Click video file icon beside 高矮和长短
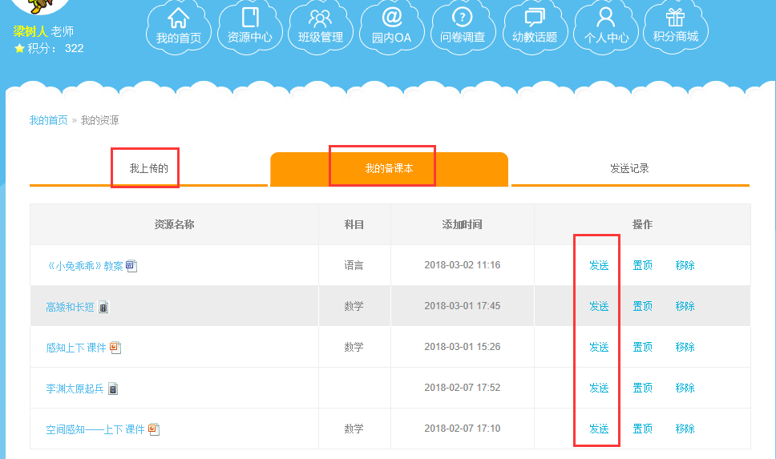This screenshot has width=776, height=459. (103, 307)
